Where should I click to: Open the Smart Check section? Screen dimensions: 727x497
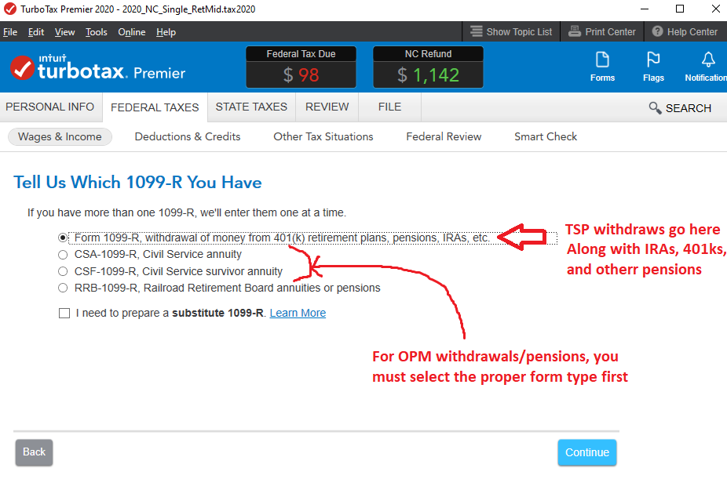[546, 136]
